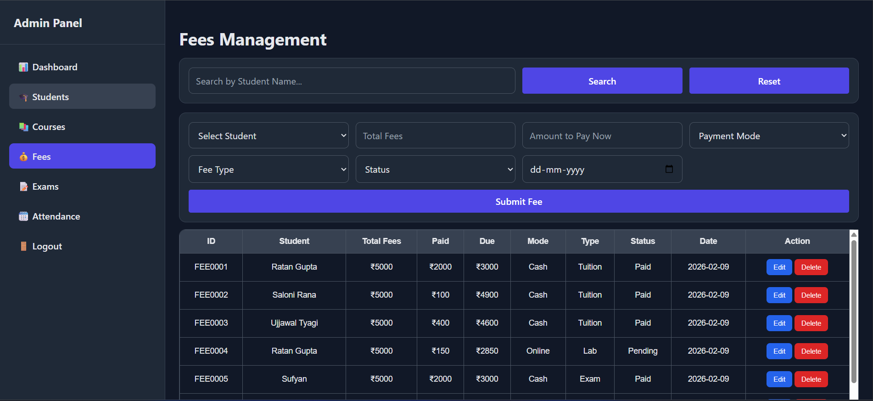
Task: Click the ₹2850 due amount cell
Action: [x=487, y=351]
